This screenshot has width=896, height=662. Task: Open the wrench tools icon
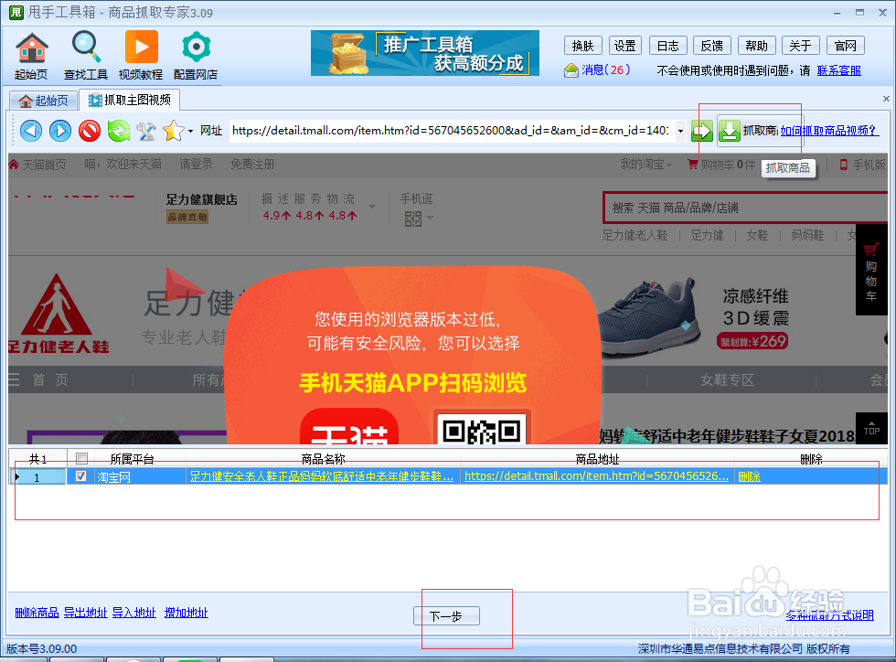coord(146,131)
